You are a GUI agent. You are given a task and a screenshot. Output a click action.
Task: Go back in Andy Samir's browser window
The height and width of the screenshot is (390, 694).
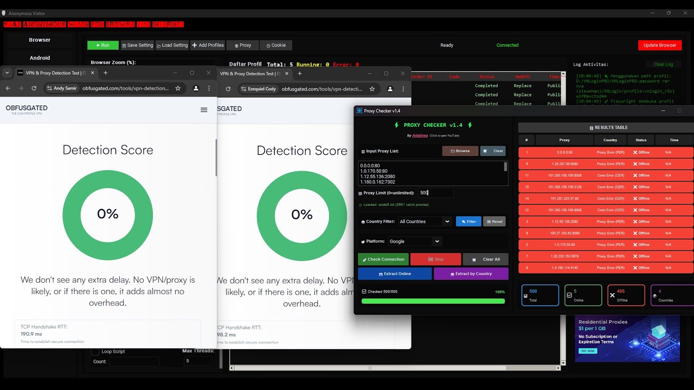click(8, 88)
